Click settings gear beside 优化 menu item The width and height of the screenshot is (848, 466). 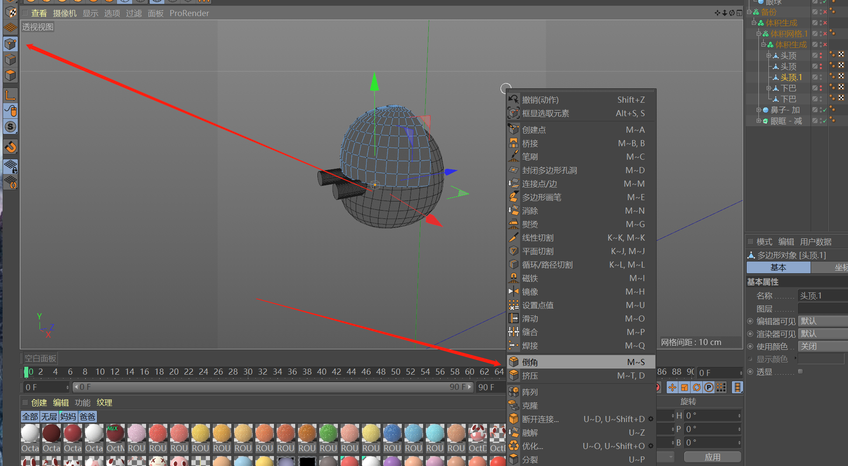pyautogui.click(x=651, y=446)
